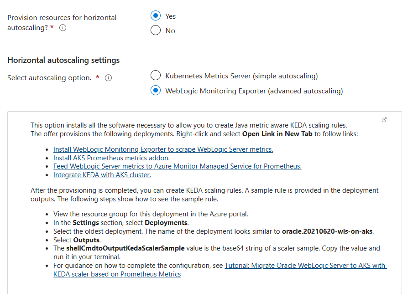Click info icon next to Select autoscaling option
This screenshot has width=418, height=297.
[x=108, y=78]
